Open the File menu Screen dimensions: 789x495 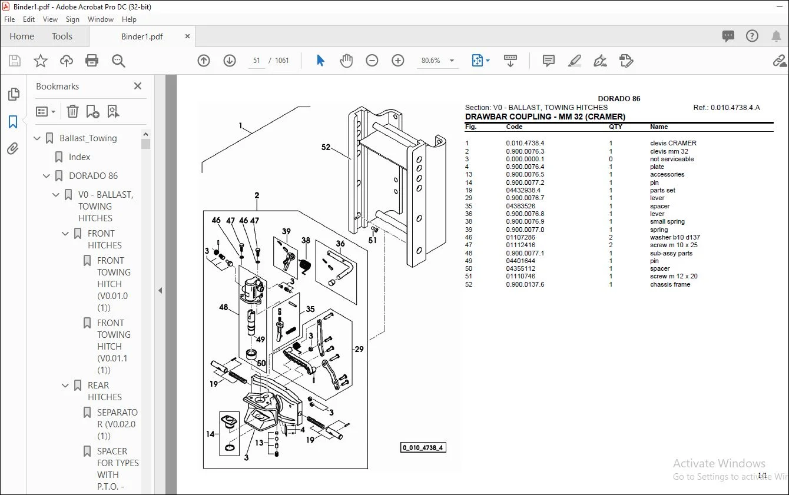pos(9,19)
